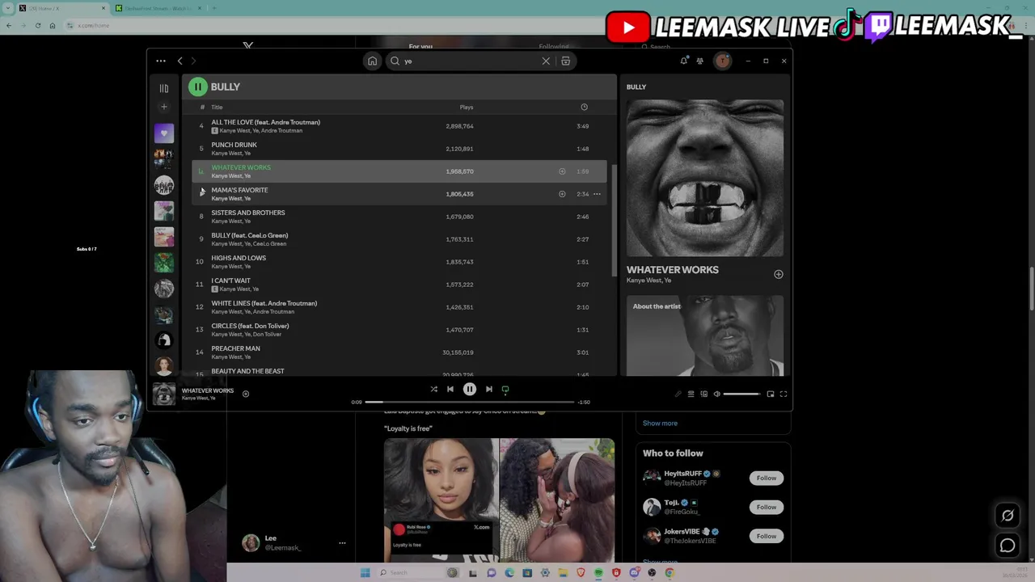Click Show more in X sidebar
This screenshot has width=1035, height=582.
coord(660,423)
